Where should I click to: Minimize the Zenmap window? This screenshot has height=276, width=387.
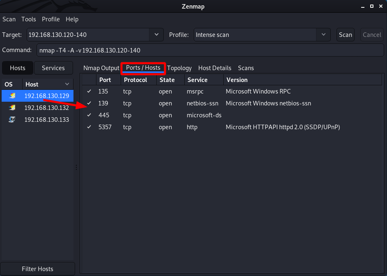(362, 7)
